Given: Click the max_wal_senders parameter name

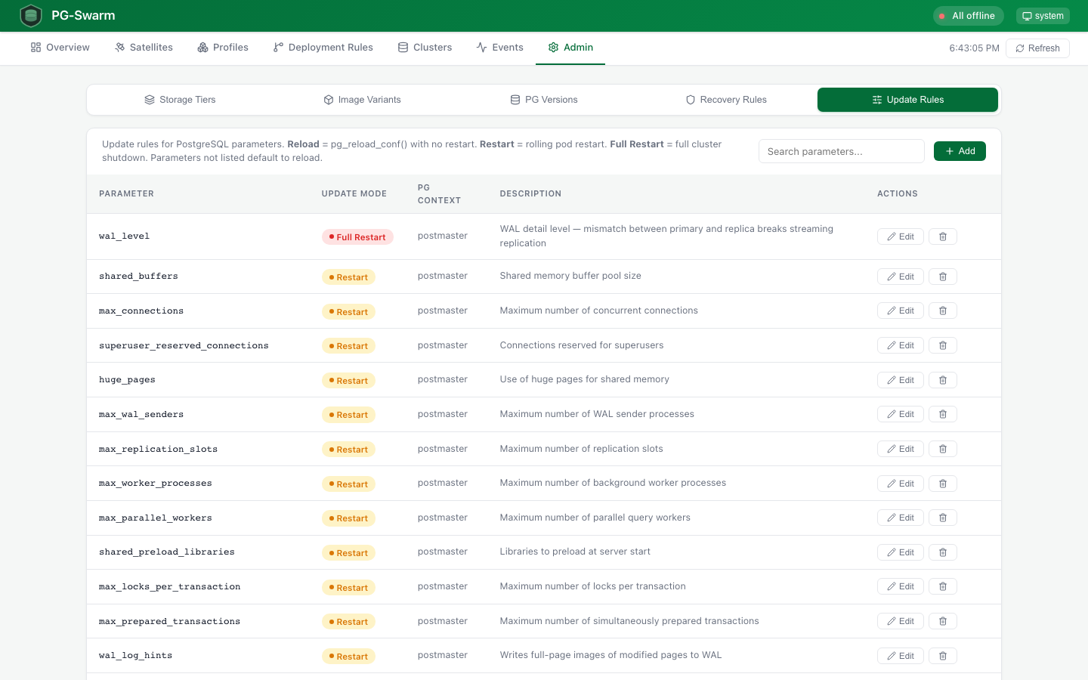Looking at the screenshot, I should point(141,415).
